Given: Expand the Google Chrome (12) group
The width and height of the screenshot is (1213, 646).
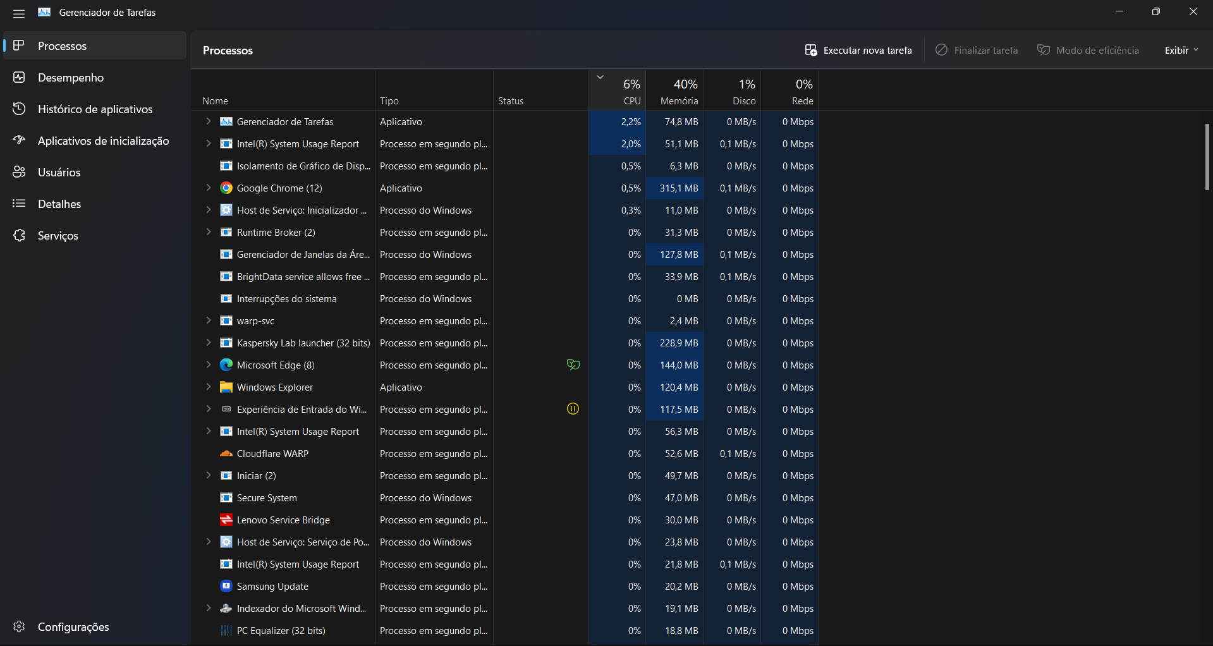Looking at the screenshot, I should tap(209, 188).
